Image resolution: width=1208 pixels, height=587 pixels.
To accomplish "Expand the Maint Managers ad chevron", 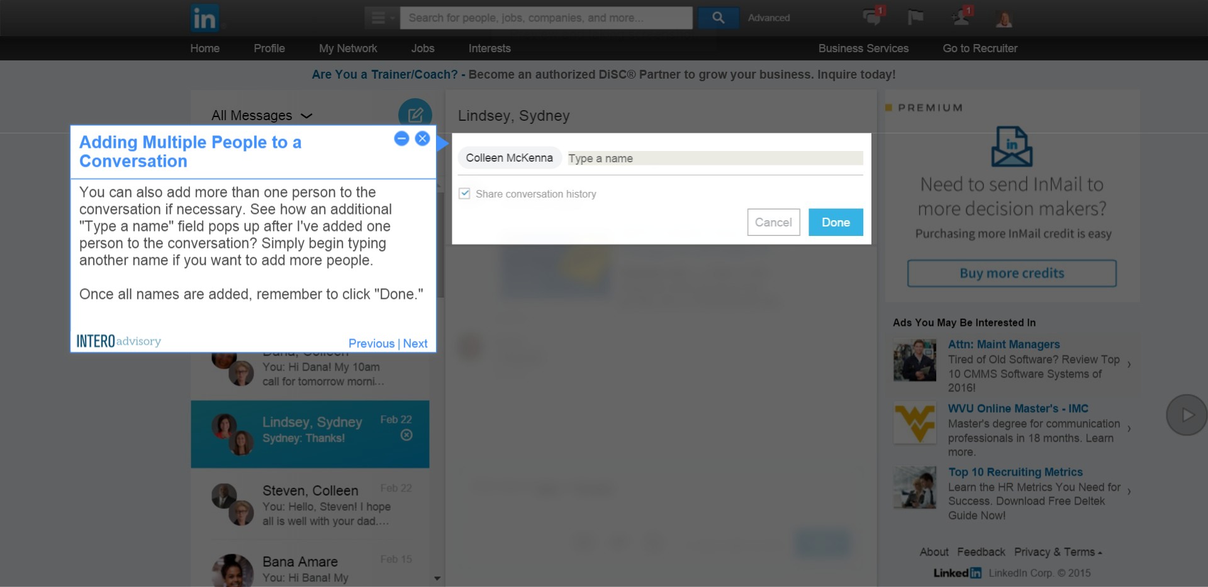I will (1129, 364).
